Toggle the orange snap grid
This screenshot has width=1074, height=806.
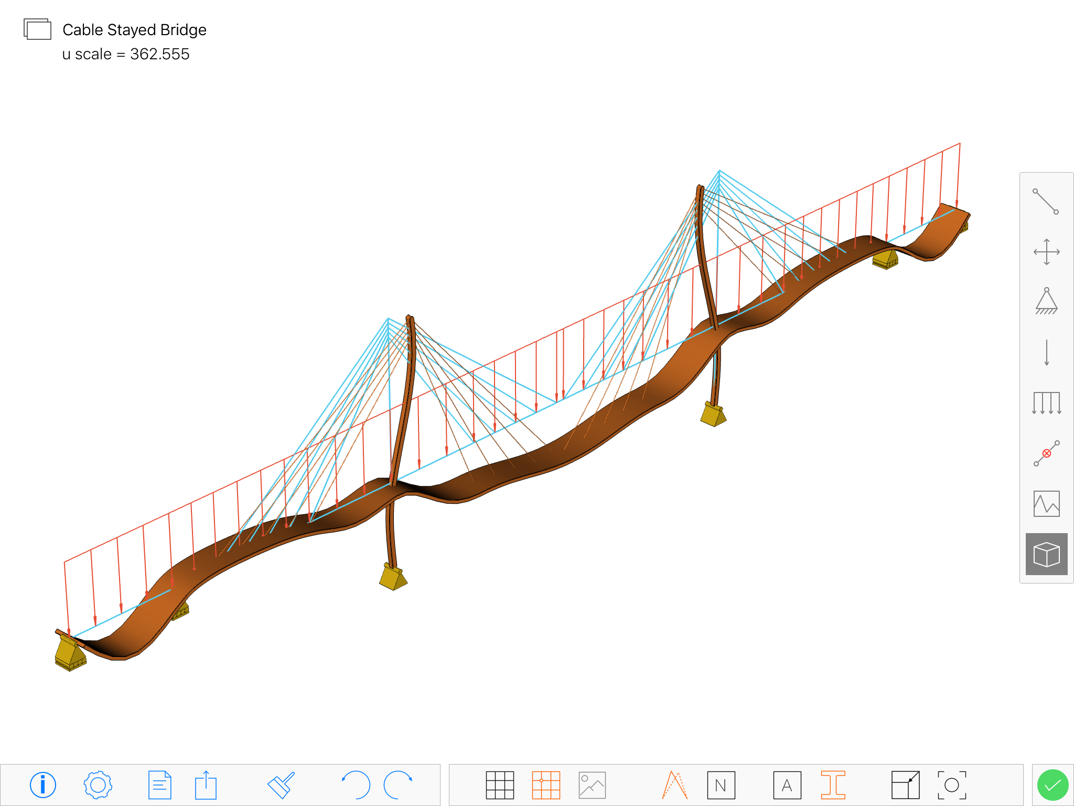pyautogui.click(x=546, y=785)
